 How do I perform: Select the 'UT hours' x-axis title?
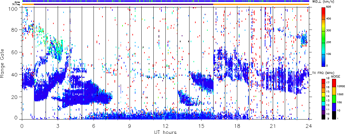pyautogui.click(x=165, y=132)
